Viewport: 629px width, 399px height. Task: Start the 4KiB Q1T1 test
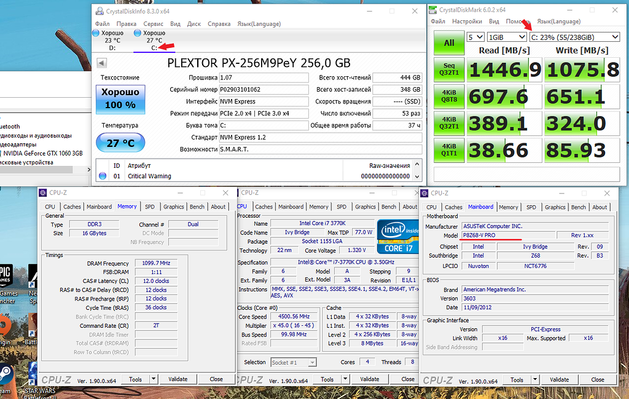(449, 150)
